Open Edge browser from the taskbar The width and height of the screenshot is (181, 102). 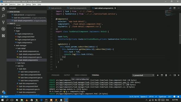pos(42,100)
